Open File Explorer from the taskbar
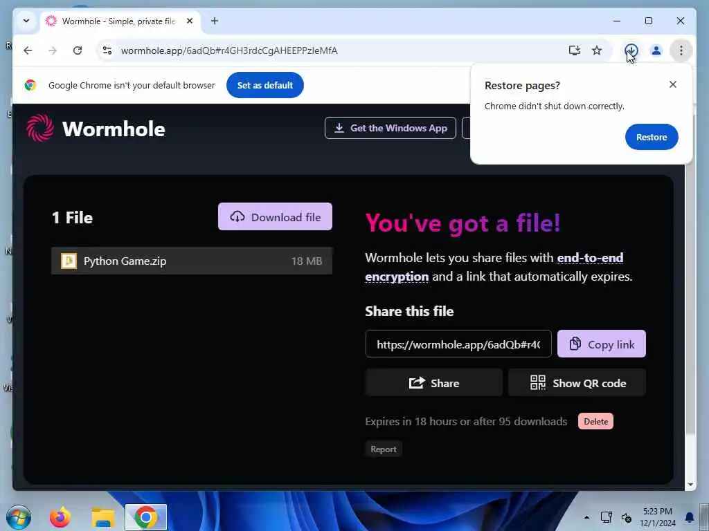The height and width of the screenshot is (531, 709). click(103, 517)
